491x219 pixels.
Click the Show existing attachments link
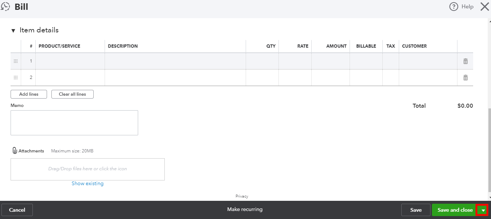87,183
